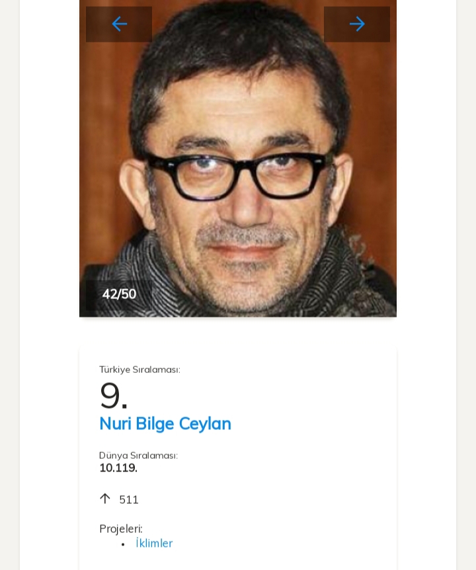
Task: Click the bullet before İklimler
Action: pos(123,544)
